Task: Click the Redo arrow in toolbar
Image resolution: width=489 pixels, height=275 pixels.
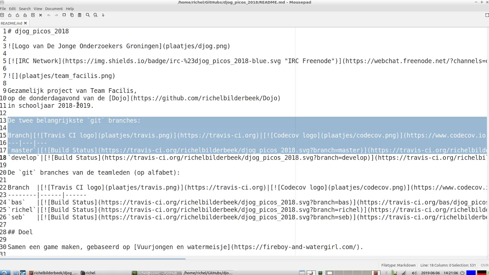Action: [56, 15]
